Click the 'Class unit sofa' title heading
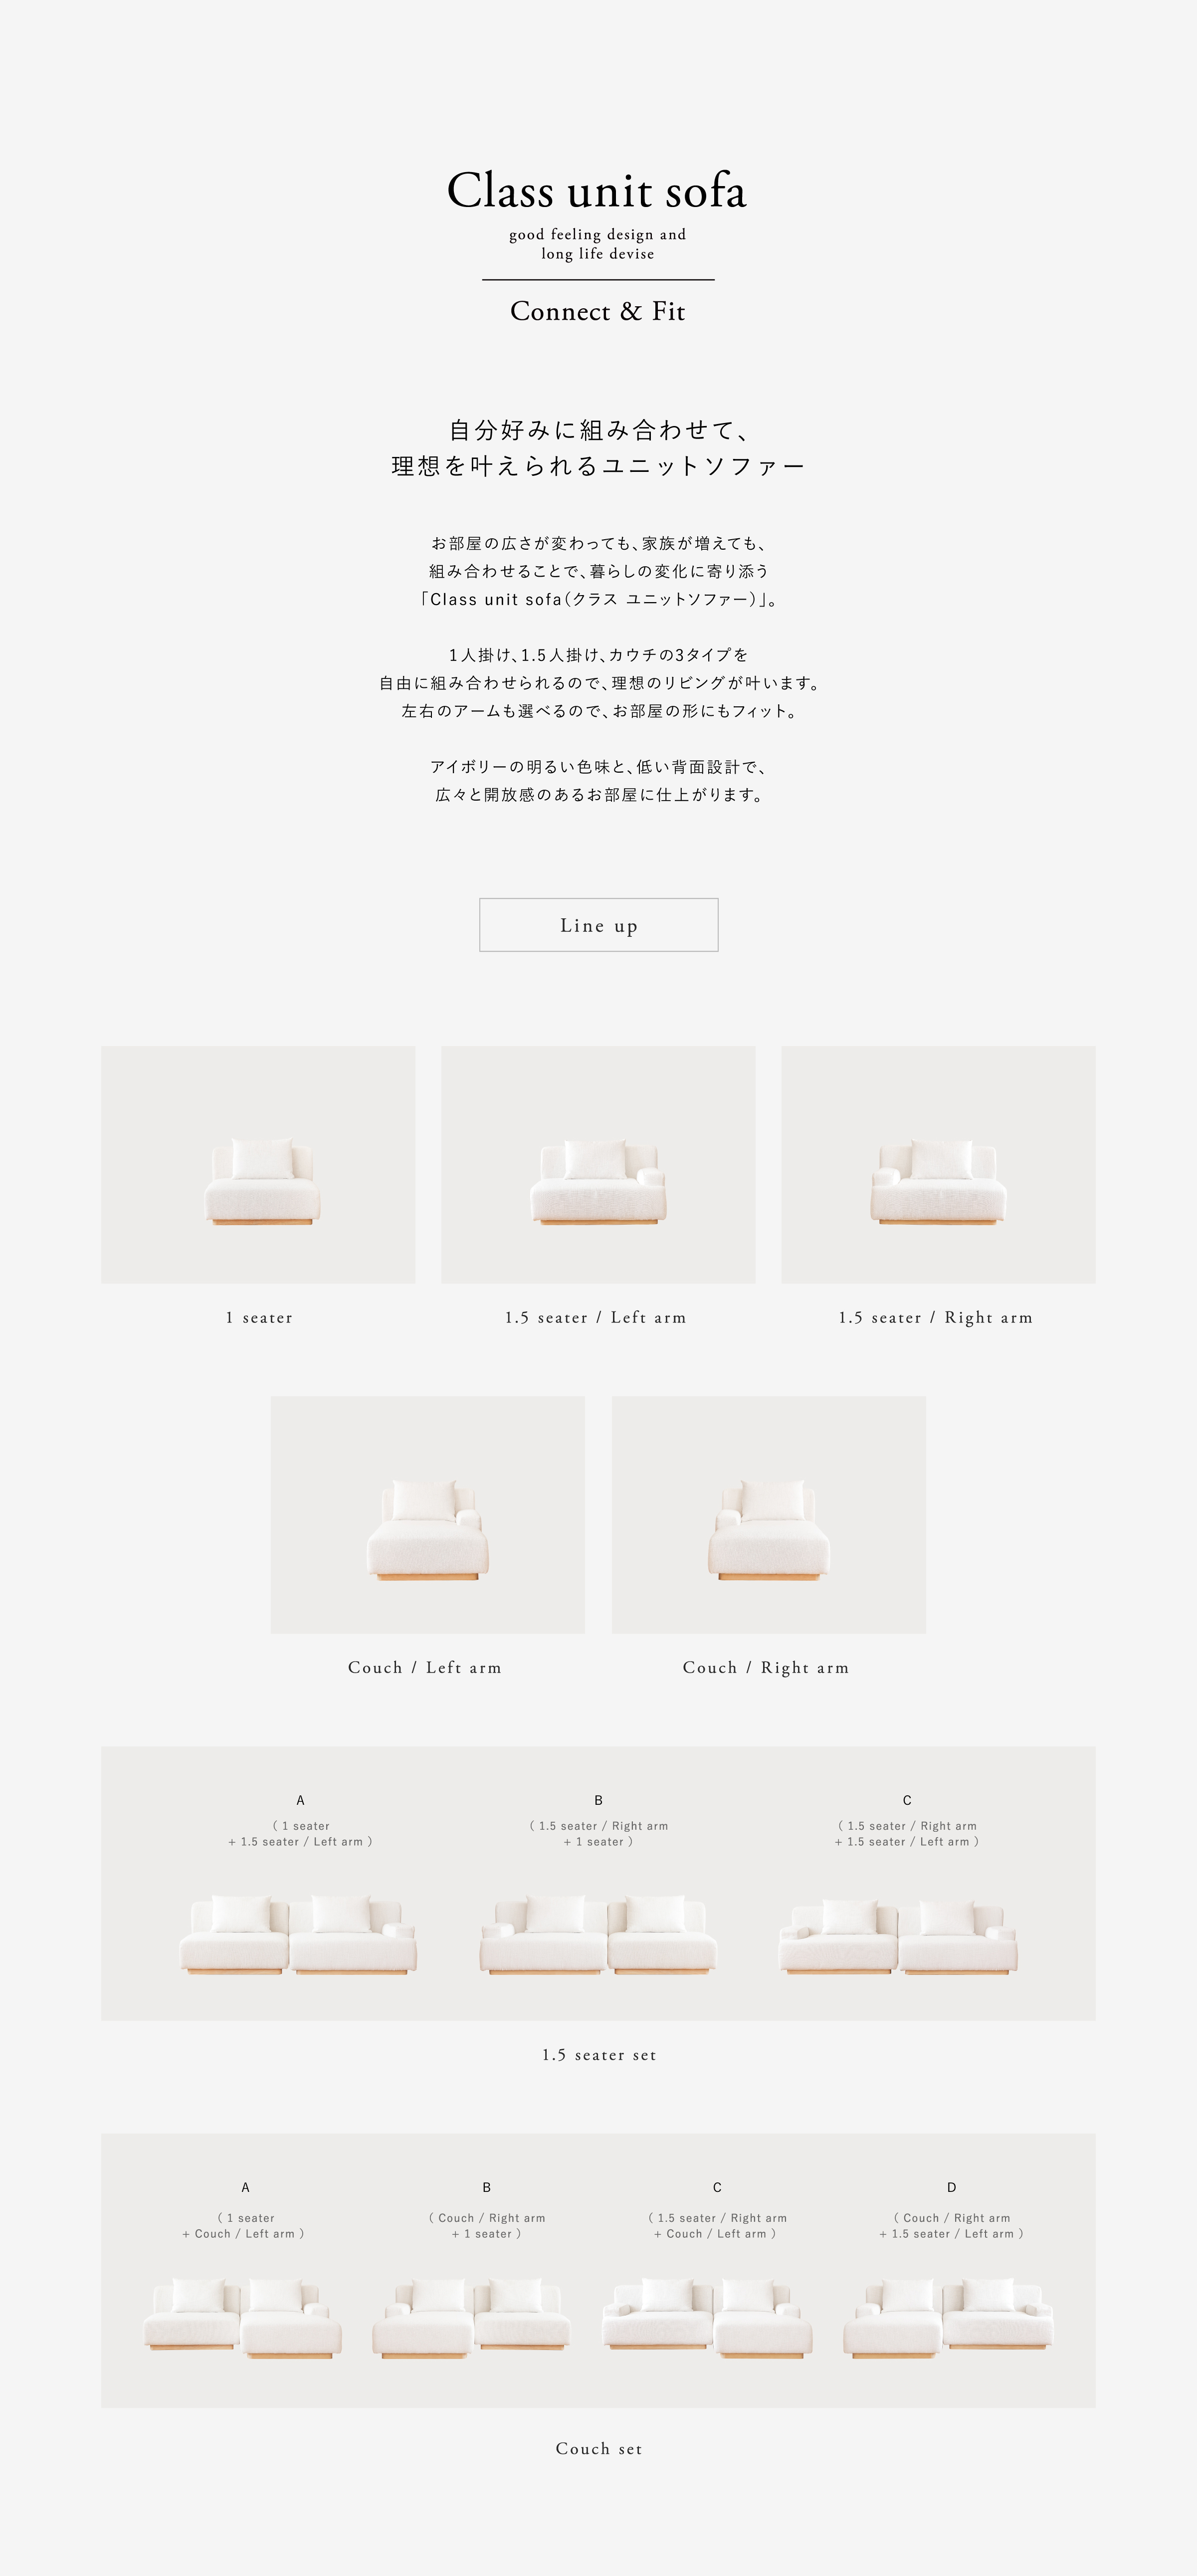Image resolution: width=1197 pixels, height=2576 pixels. pyautogui.click(x=597, y=190)
